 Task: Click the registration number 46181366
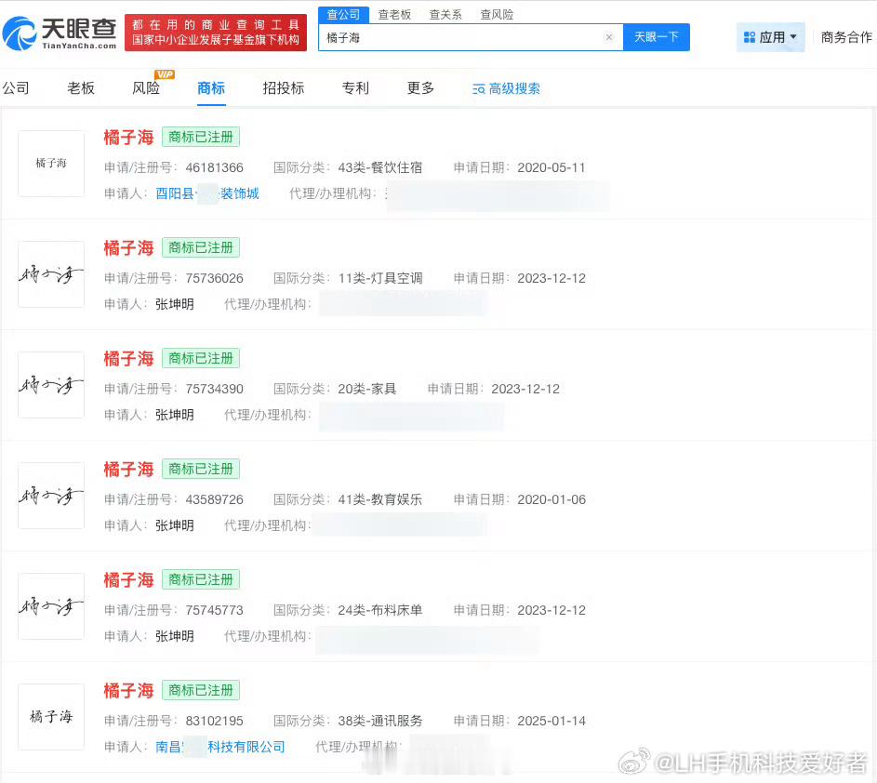click(214, 167)
